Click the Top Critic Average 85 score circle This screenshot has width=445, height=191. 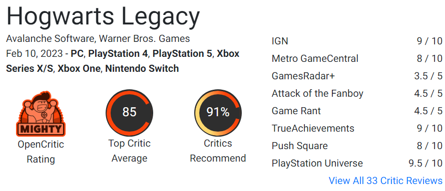130,112
